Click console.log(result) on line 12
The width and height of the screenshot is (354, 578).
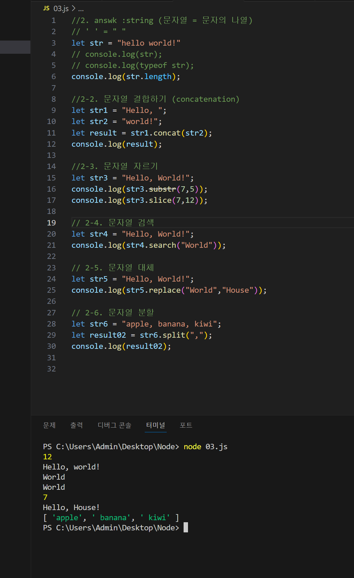click(x=117, y=144)
